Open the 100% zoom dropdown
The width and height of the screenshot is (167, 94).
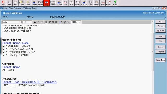coord(80,22)
